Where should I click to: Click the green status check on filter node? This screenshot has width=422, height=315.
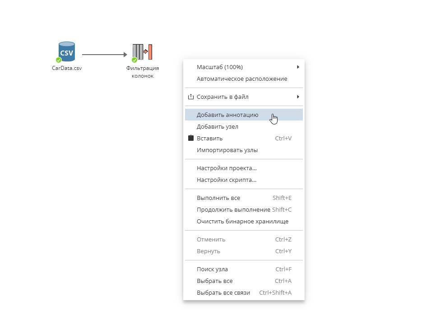click(134, 60)
